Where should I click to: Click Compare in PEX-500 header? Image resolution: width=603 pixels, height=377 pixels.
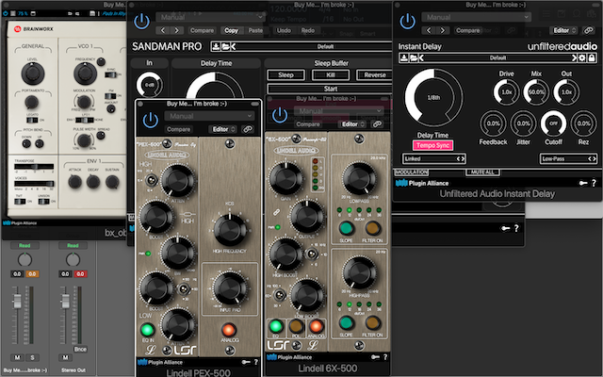tap(178, 129)
